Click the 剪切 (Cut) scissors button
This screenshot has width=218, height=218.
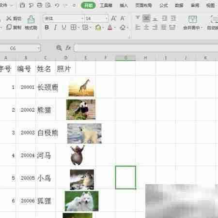14,18
